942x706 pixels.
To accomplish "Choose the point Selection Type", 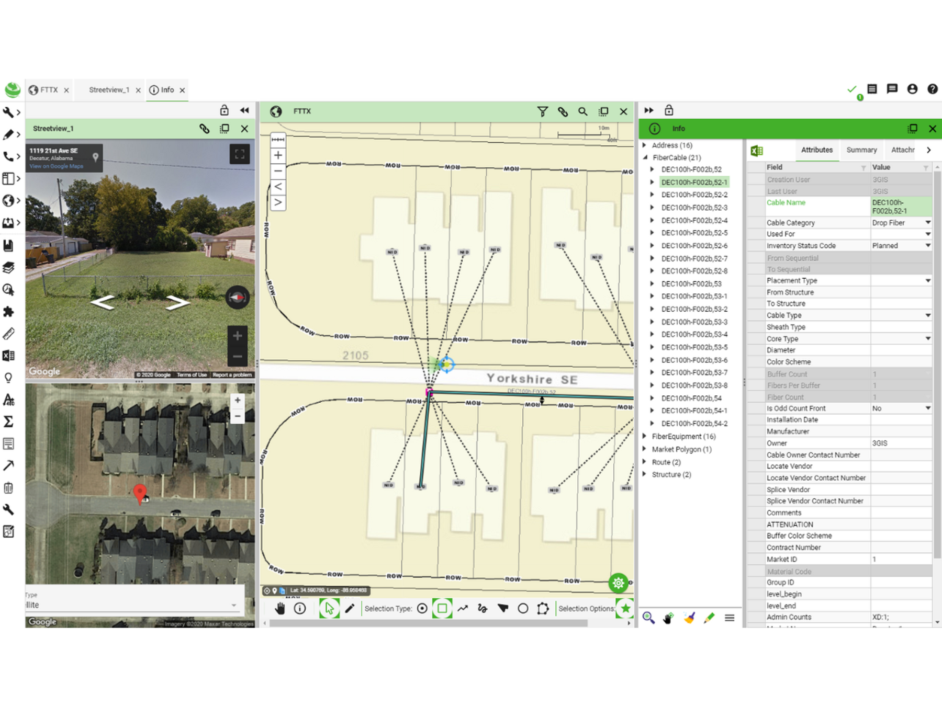I will point(422,608).
